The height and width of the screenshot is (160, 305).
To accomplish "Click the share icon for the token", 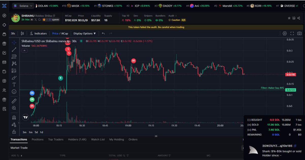I will pos(299,18).
